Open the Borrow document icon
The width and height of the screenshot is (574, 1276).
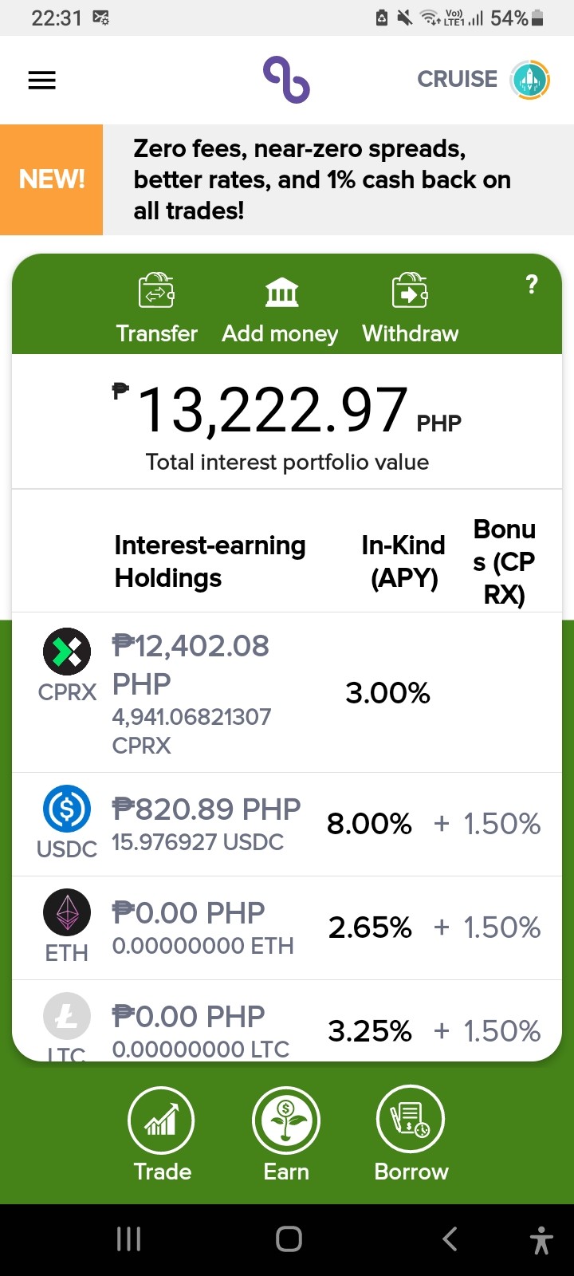(411, 1120)
